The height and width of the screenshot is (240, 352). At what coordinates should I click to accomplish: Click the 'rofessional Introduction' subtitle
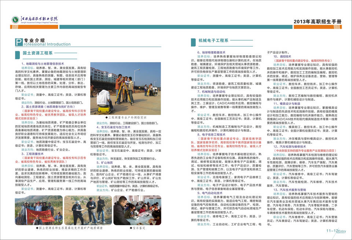pyautogui.click(x=47, y=44)
